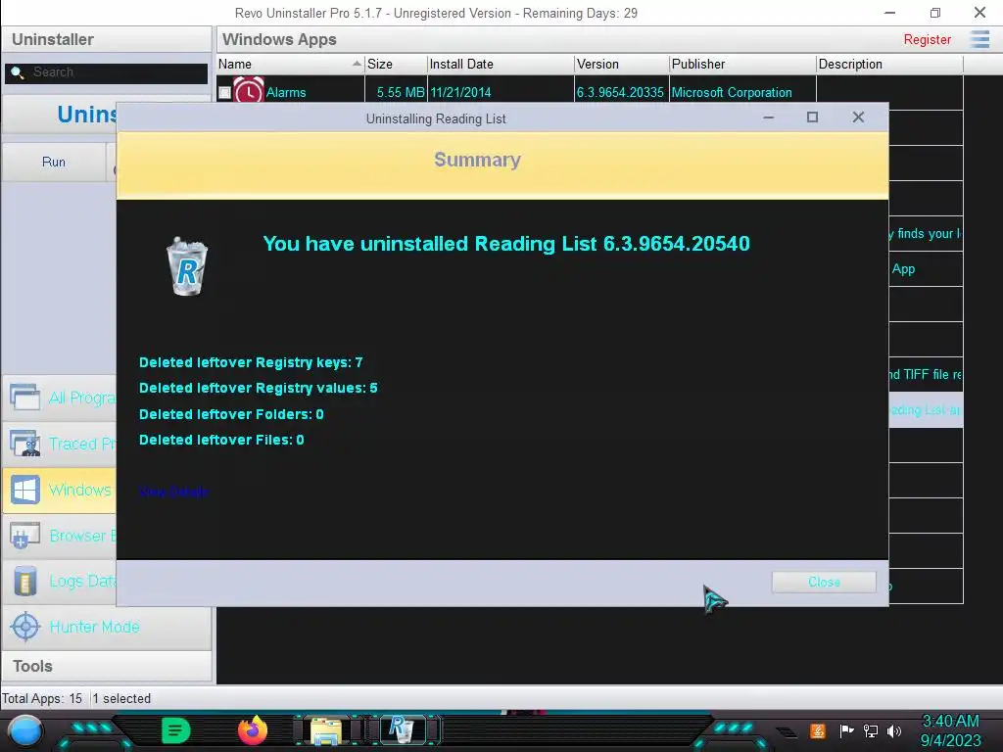Screen dimensions: 1003x752
Task: Open Logs Database module icon
Action: 24,582
